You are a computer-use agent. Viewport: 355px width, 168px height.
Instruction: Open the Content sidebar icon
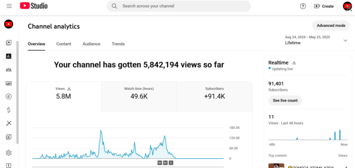tap(9, 43)
